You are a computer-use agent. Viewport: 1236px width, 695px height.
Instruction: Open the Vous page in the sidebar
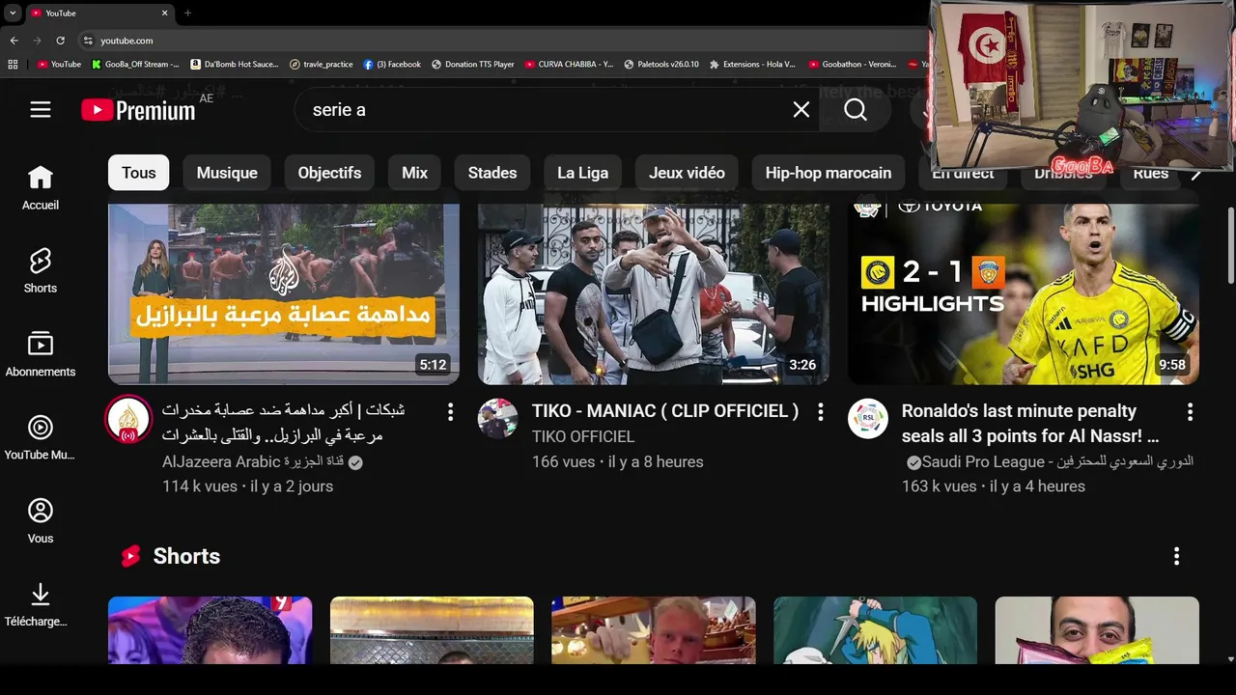(x=40, y=521)
